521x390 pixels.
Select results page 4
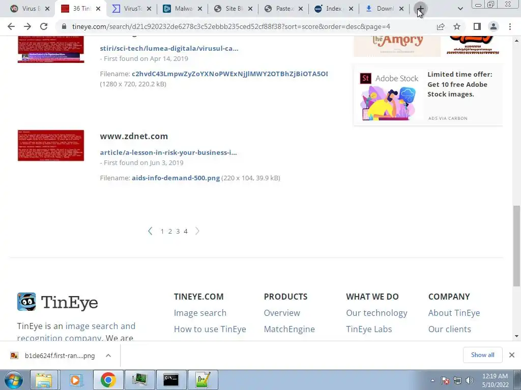186,232
